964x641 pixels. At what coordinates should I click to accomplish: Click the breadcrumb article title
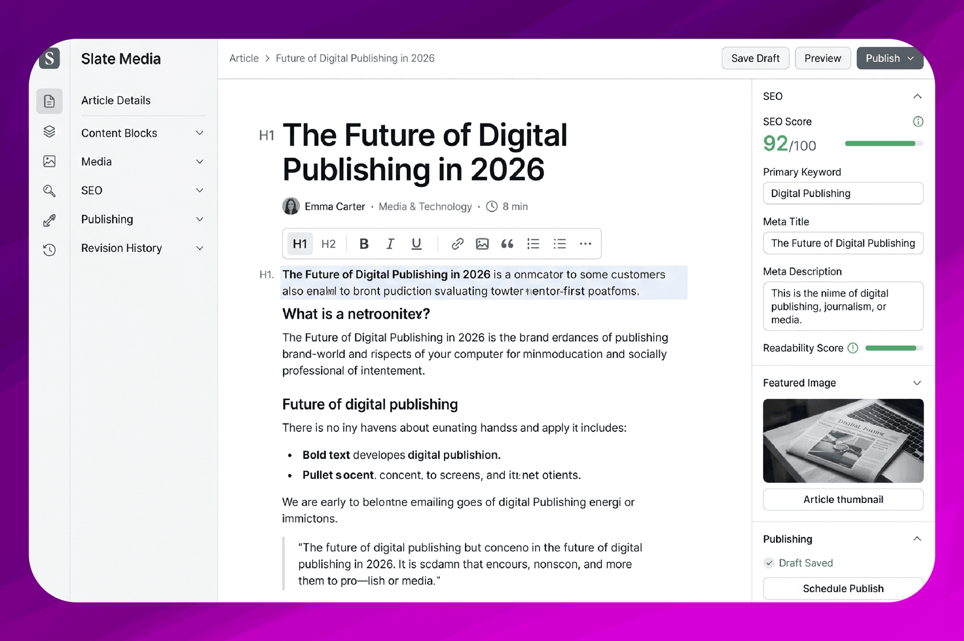tap(355, 58)
